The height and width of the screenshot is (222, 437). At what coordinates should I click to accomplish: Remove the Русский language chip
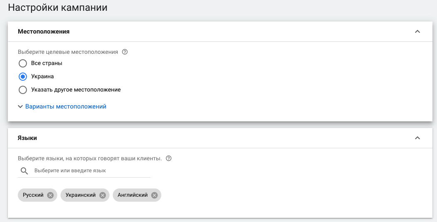point(50,195)
